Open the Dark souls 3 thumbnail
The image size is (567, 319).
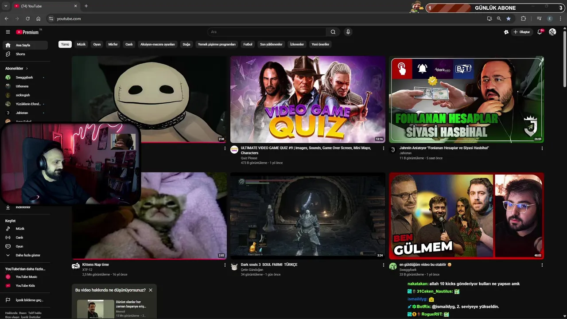[x=308, y=216]
